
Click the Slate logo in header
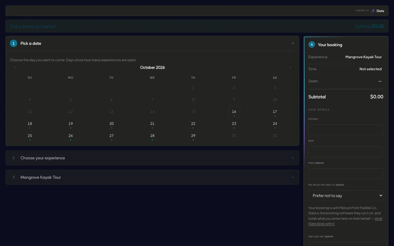pos(378,11)
